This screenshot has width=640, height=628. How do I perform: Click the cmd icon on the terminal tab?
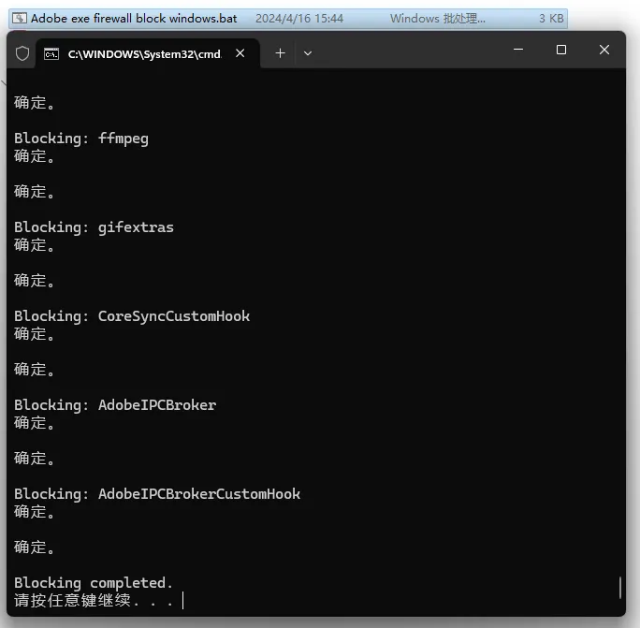point(52,53)
